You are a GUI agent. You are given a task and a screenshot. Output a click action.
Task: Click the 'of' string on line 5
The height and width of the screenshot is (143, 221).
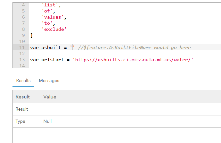point(47,11)
